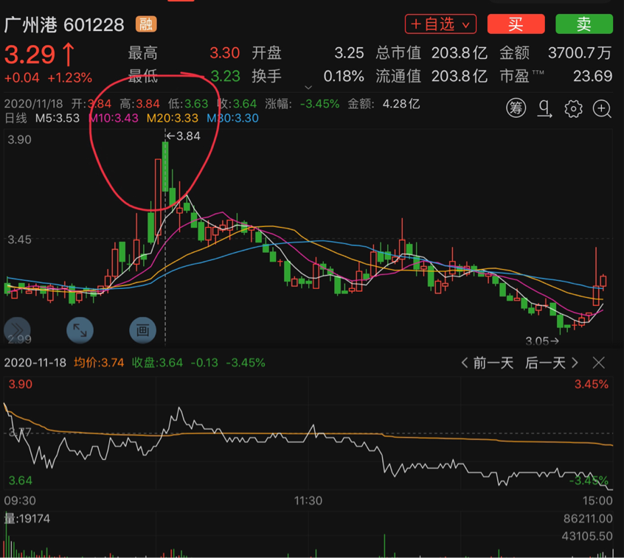Image resolution: width=624 pixels, height=558 pixels.
Task: Click the M20 moving average label
Action: click(x=173, y=118)
